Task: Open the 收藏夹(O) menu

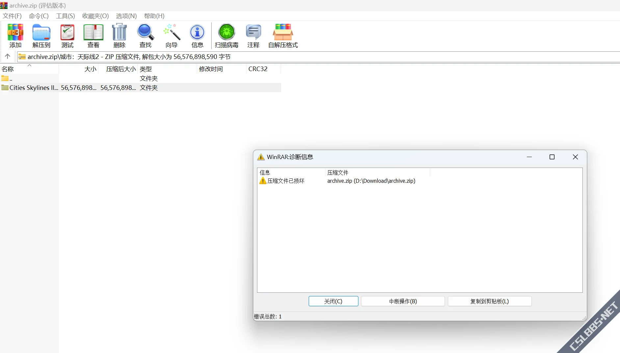Action: pyautogui.click(x=95, y=16)
